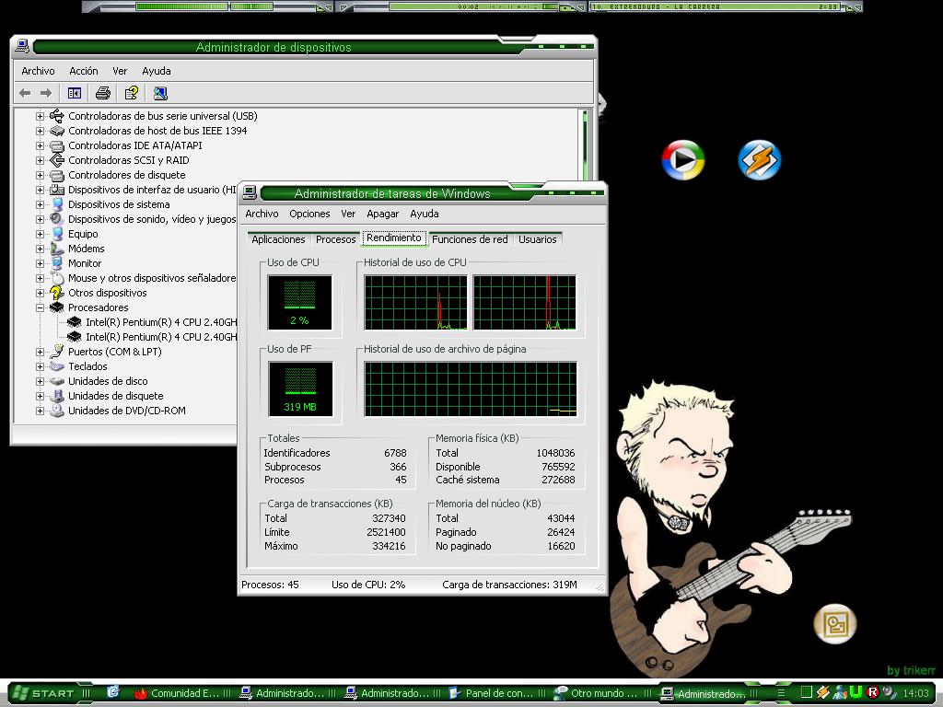Screen dimensions: 943x707
Task: Expand Controladores de disquete node
Action: (x=40, y=175)
